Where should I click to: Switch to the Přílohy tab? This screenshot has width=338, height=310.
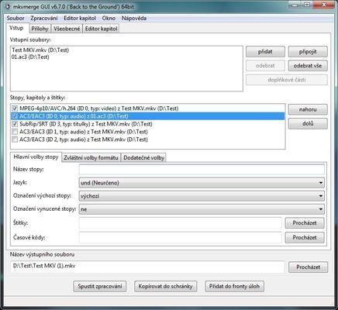point(40,29)
